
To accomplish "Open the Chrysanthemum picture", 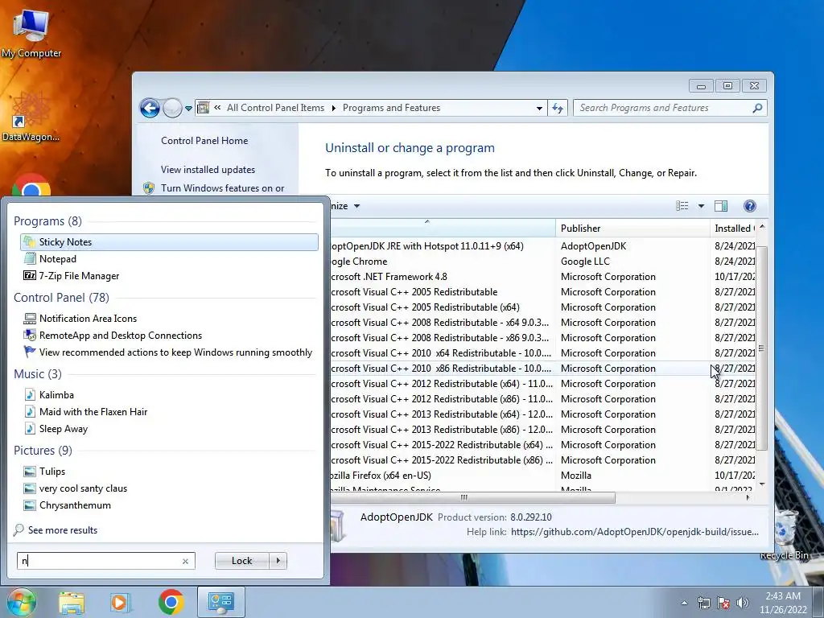I will click(x=67, y=505).
